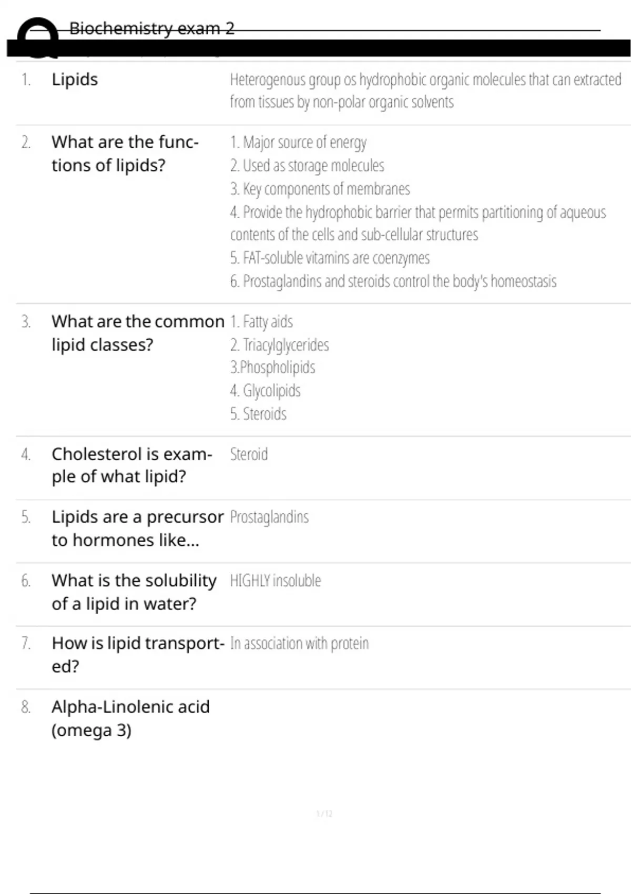
Task: Select 'Lipids are a precursor to hormones' question
Action: 138,529
